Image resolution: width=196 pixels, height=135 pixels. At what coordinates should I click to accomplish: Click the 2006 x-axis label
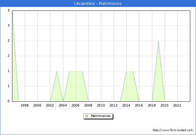[x=75, y=105]
